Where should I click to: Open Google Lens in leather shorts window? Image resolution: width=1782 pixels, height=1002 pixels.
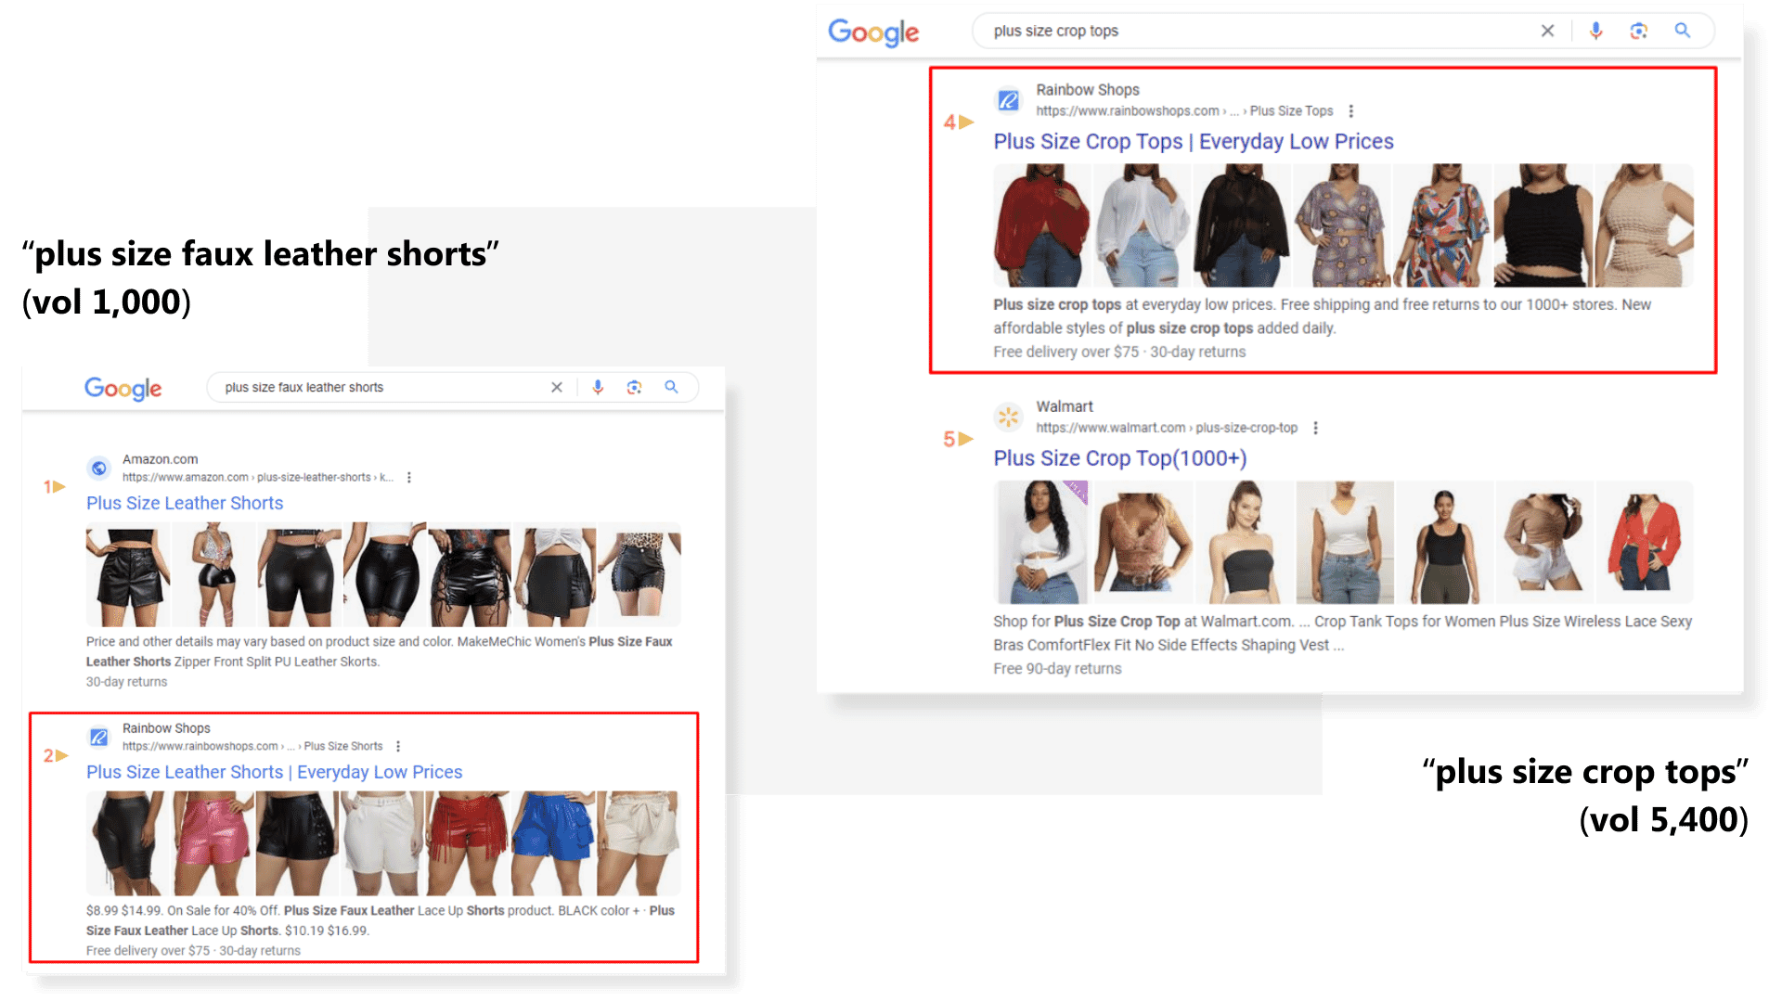pyautogui.click(x=634, y=387)
